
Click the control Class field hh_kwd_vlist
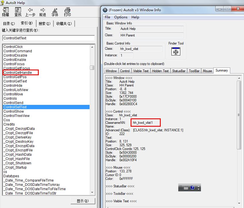pyautogui.click(x=141, y=49)
